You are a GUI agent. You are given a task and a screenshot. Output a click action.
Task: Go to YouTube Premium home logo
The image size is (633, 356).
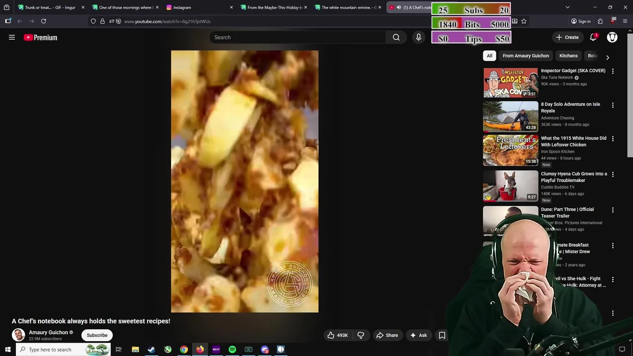41,38
